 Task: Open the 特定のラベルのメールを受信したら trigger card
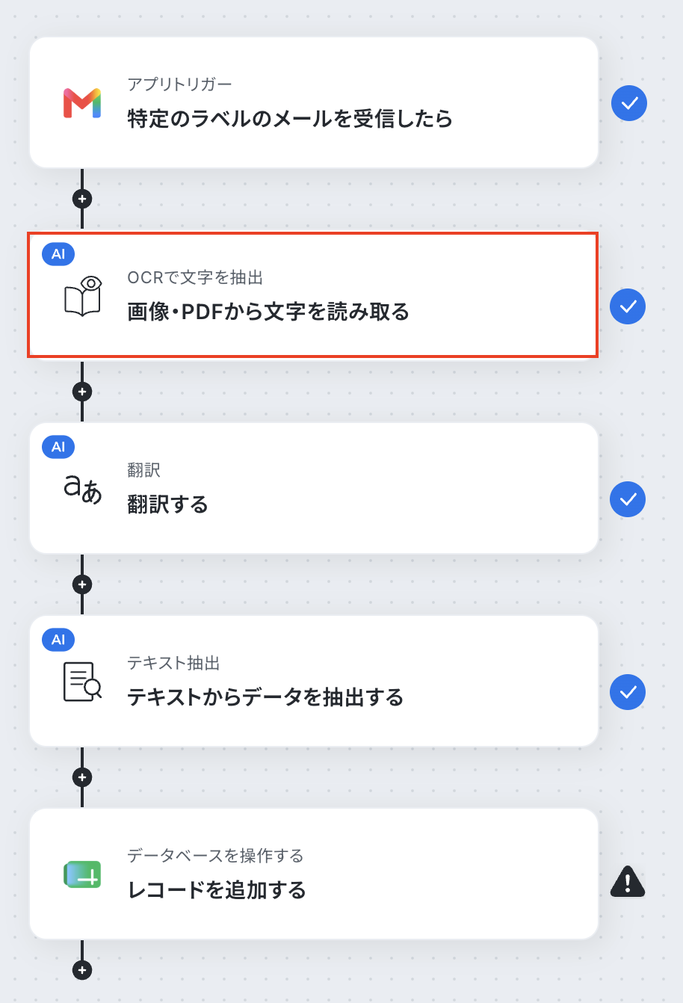tap(314, 102)
